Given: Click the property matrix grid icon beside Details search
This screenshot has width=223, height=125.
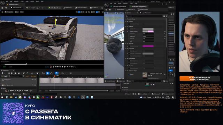Looking at the screenshot, I should tap(164, 16).
